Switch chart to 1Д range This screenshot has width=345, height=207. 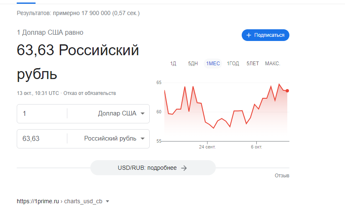(x=173, y=64)
